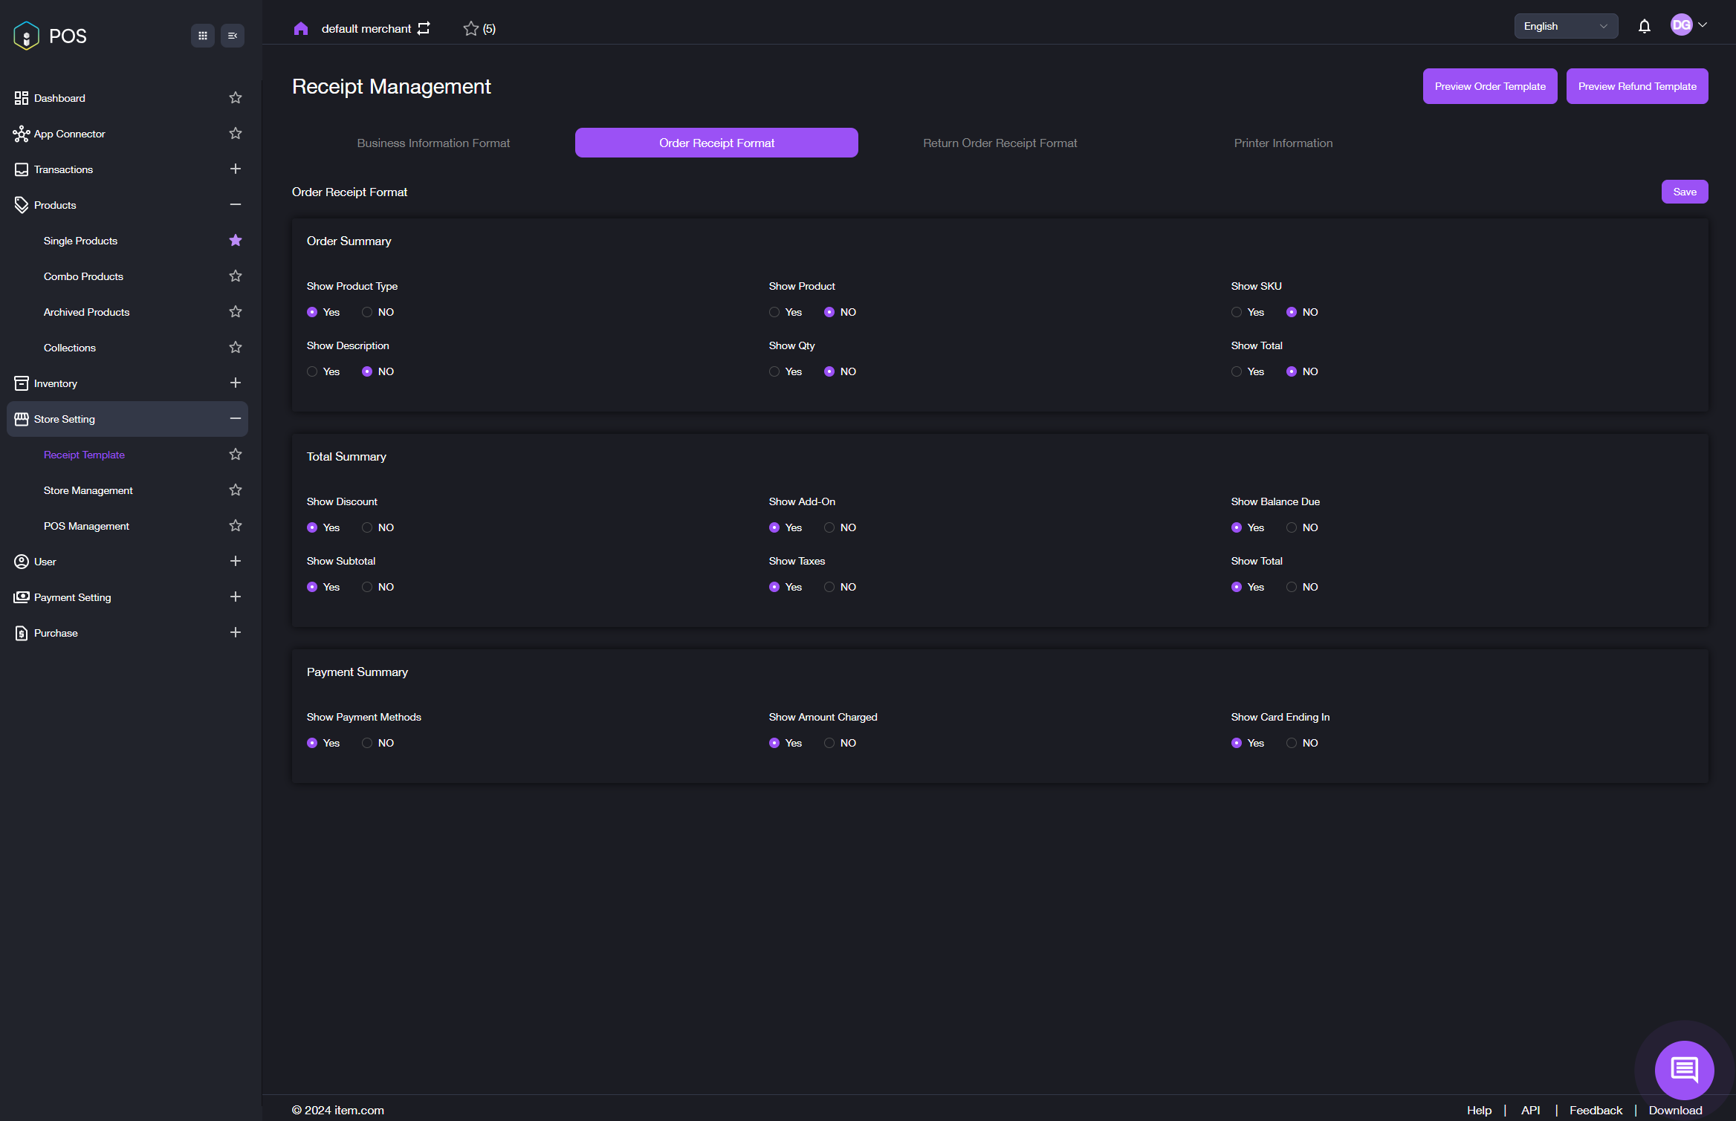1736x1121 pixels.
Task: Collapse the Products menu
Action: point(236,204)
